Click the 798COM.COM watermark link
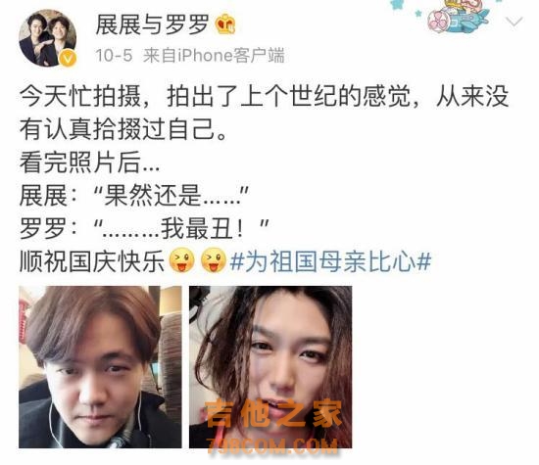Viewport: 539px width, 465px height. click(272, 446)
